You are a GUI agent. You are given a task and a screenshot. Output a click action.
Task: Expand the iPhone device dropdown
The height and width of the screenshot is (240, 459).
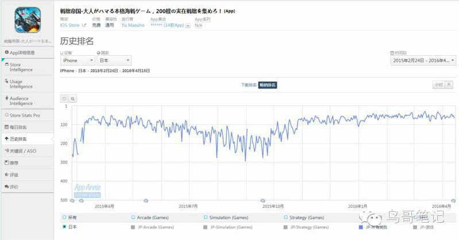(78, 60)
